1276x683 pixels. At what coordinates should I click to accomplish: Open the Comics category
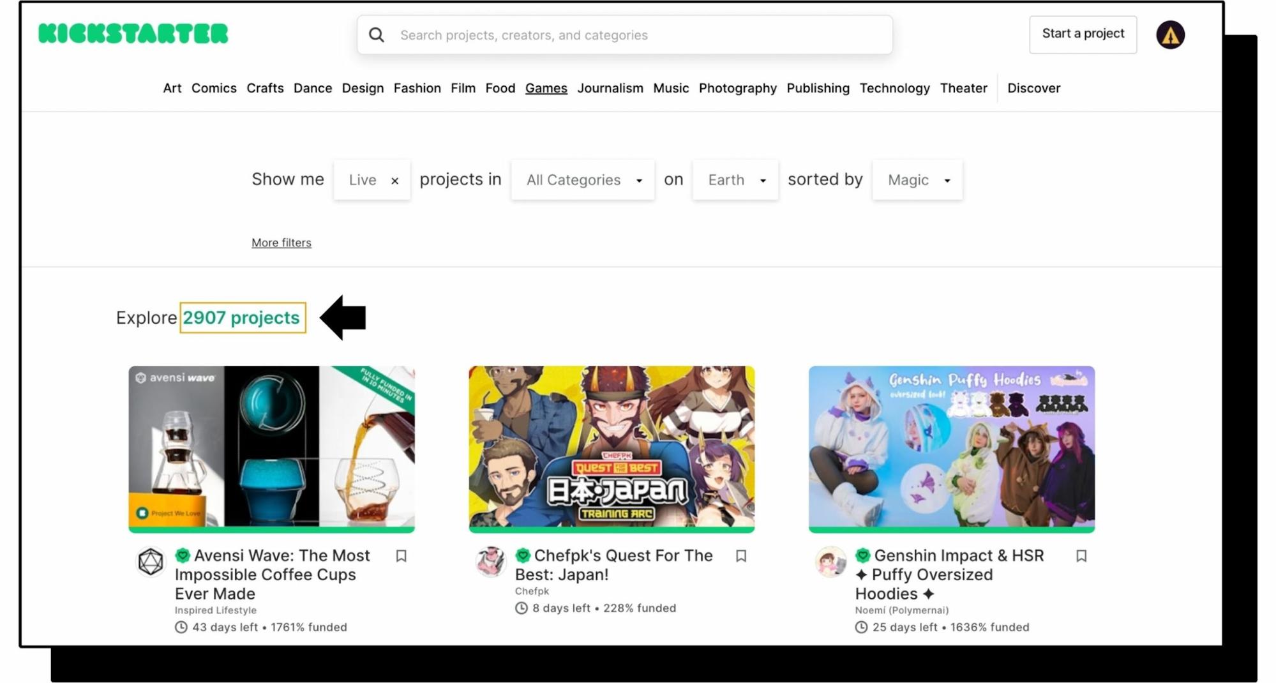coord(214,88)
